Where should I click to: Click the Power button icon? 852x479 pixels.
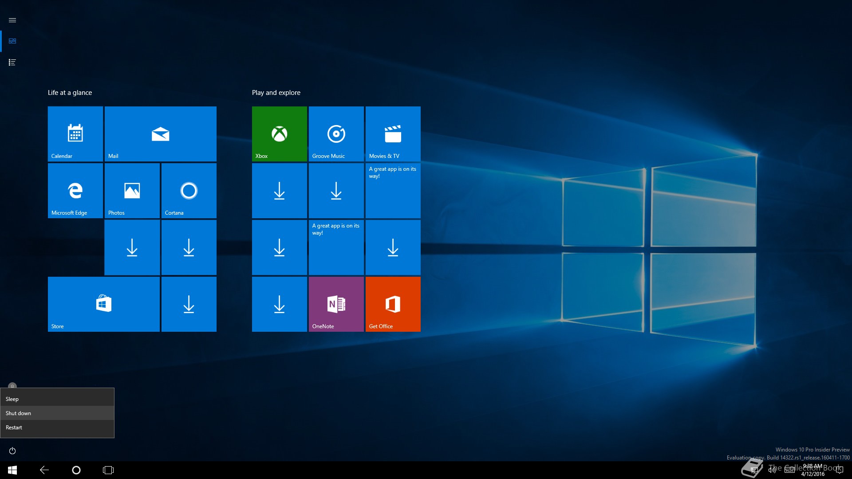[x=12, y=451]
